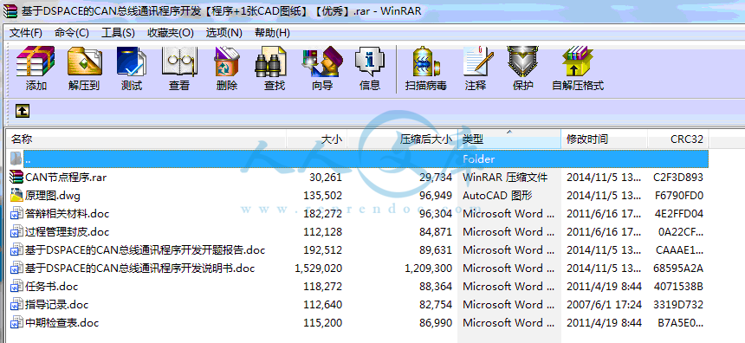
Task: Click the 查找 (Find) binoculars icon
Action: (271, 61)
